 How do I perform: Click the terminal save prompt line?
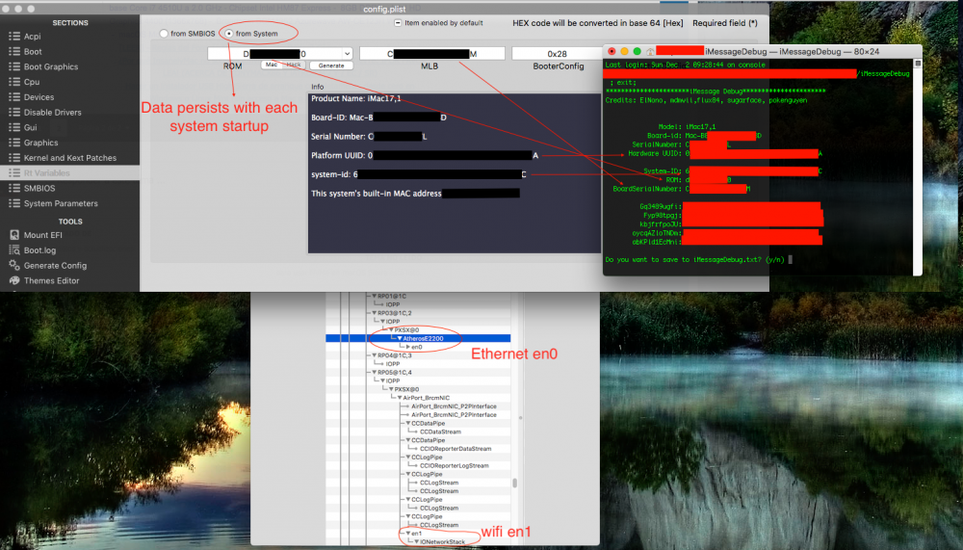click(694, 259)
